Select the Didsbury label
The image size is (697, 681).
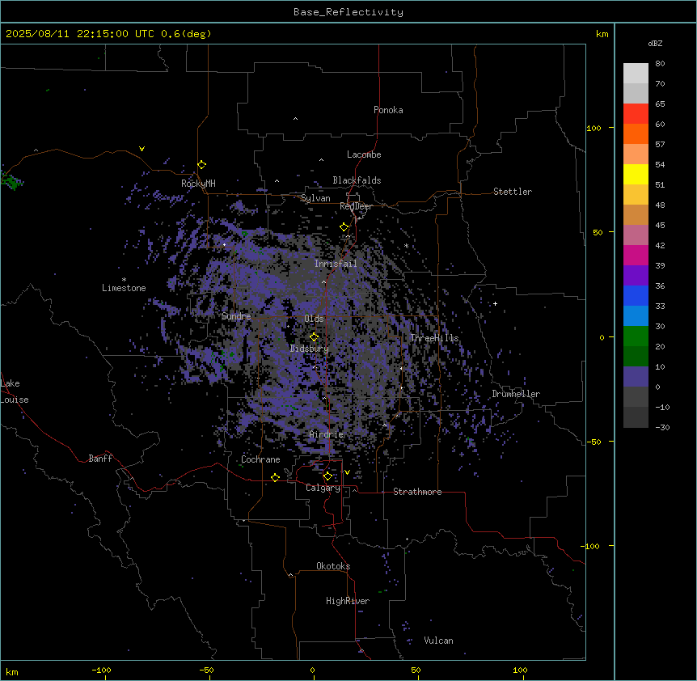310,349
